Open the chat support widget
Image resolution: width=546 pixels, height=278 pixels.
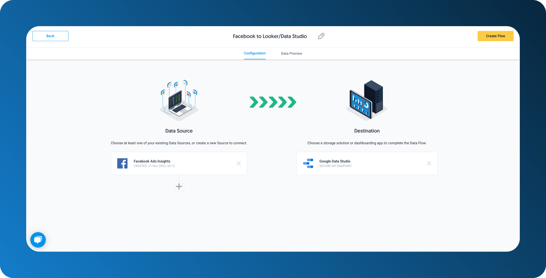pyautogui.click(x=38, y=240)
